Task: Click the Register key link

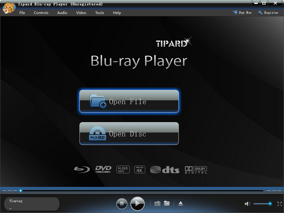Action: [268, 13]
